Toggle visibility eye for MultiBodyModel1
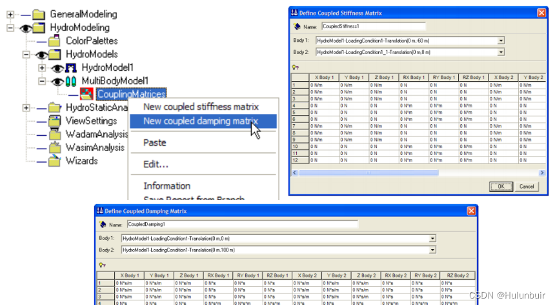This screenshot has width=555, height=305. (x=57, y=82)
